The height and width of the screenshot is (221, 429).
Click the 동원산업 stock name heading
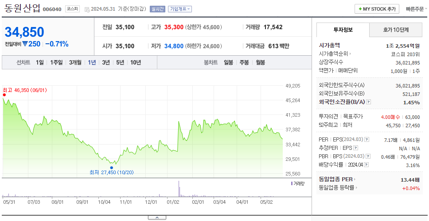[x=22, y=8]
